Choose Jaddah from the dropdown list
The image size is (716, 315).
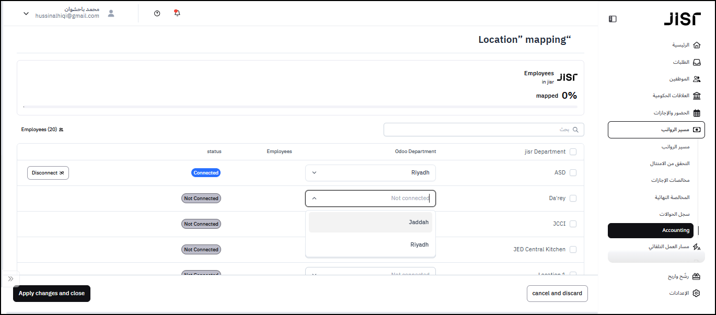pos(370,222)
